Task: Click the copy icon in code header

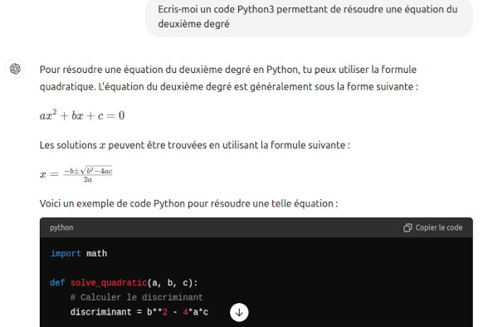Action: (408, 227)
